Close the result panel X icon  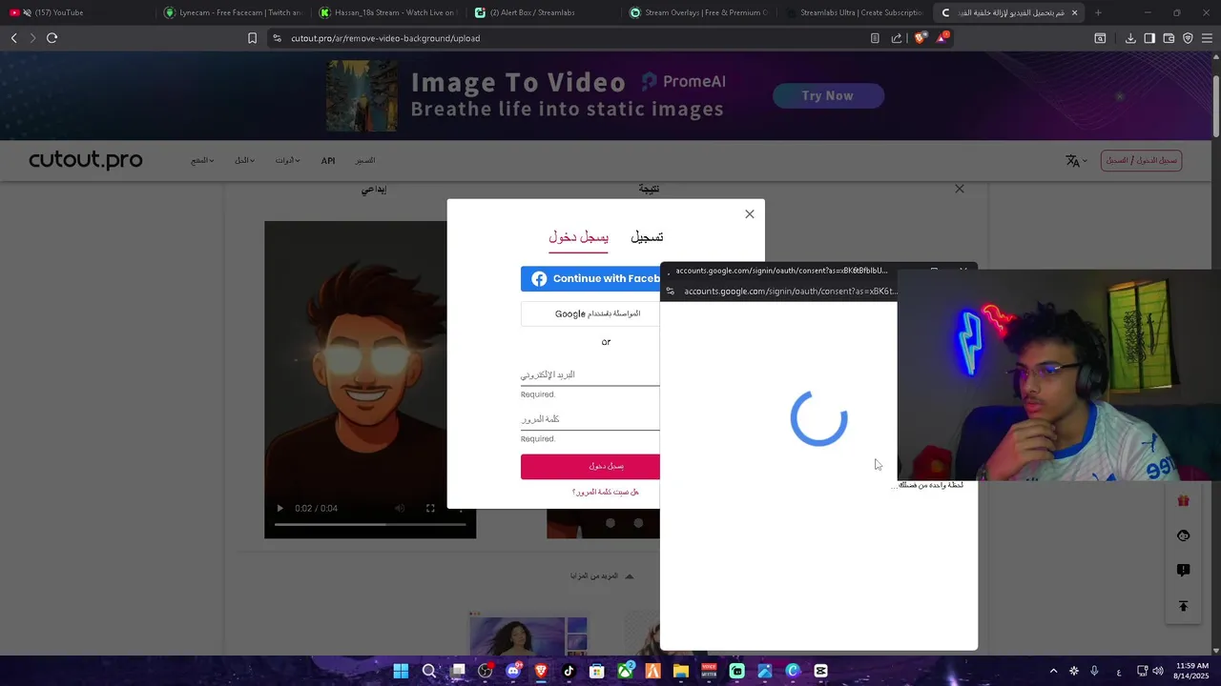click(x=960, y=189)
